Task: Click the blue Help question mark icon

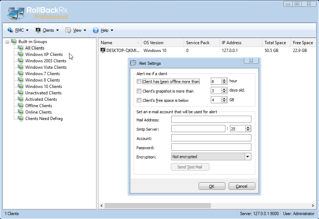Action: [96, 30]
